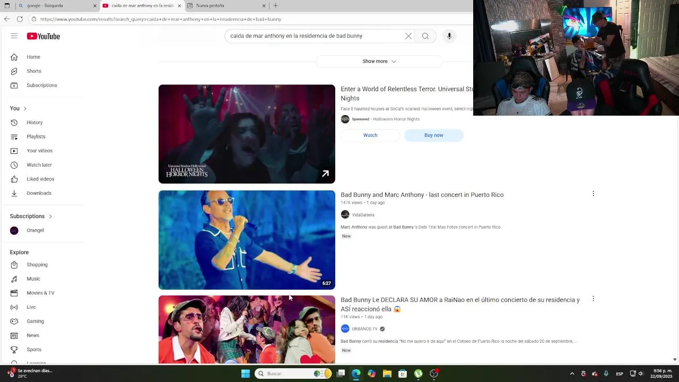This screenshot has height=382, width=679.
Task: Click the Buy now button
Action: (433, 135)
